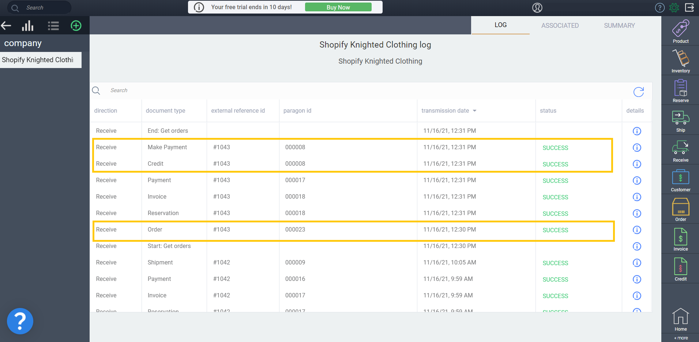Screen dimensions: 699x342
Task: Open the Ship module
Action: (680, 120)
